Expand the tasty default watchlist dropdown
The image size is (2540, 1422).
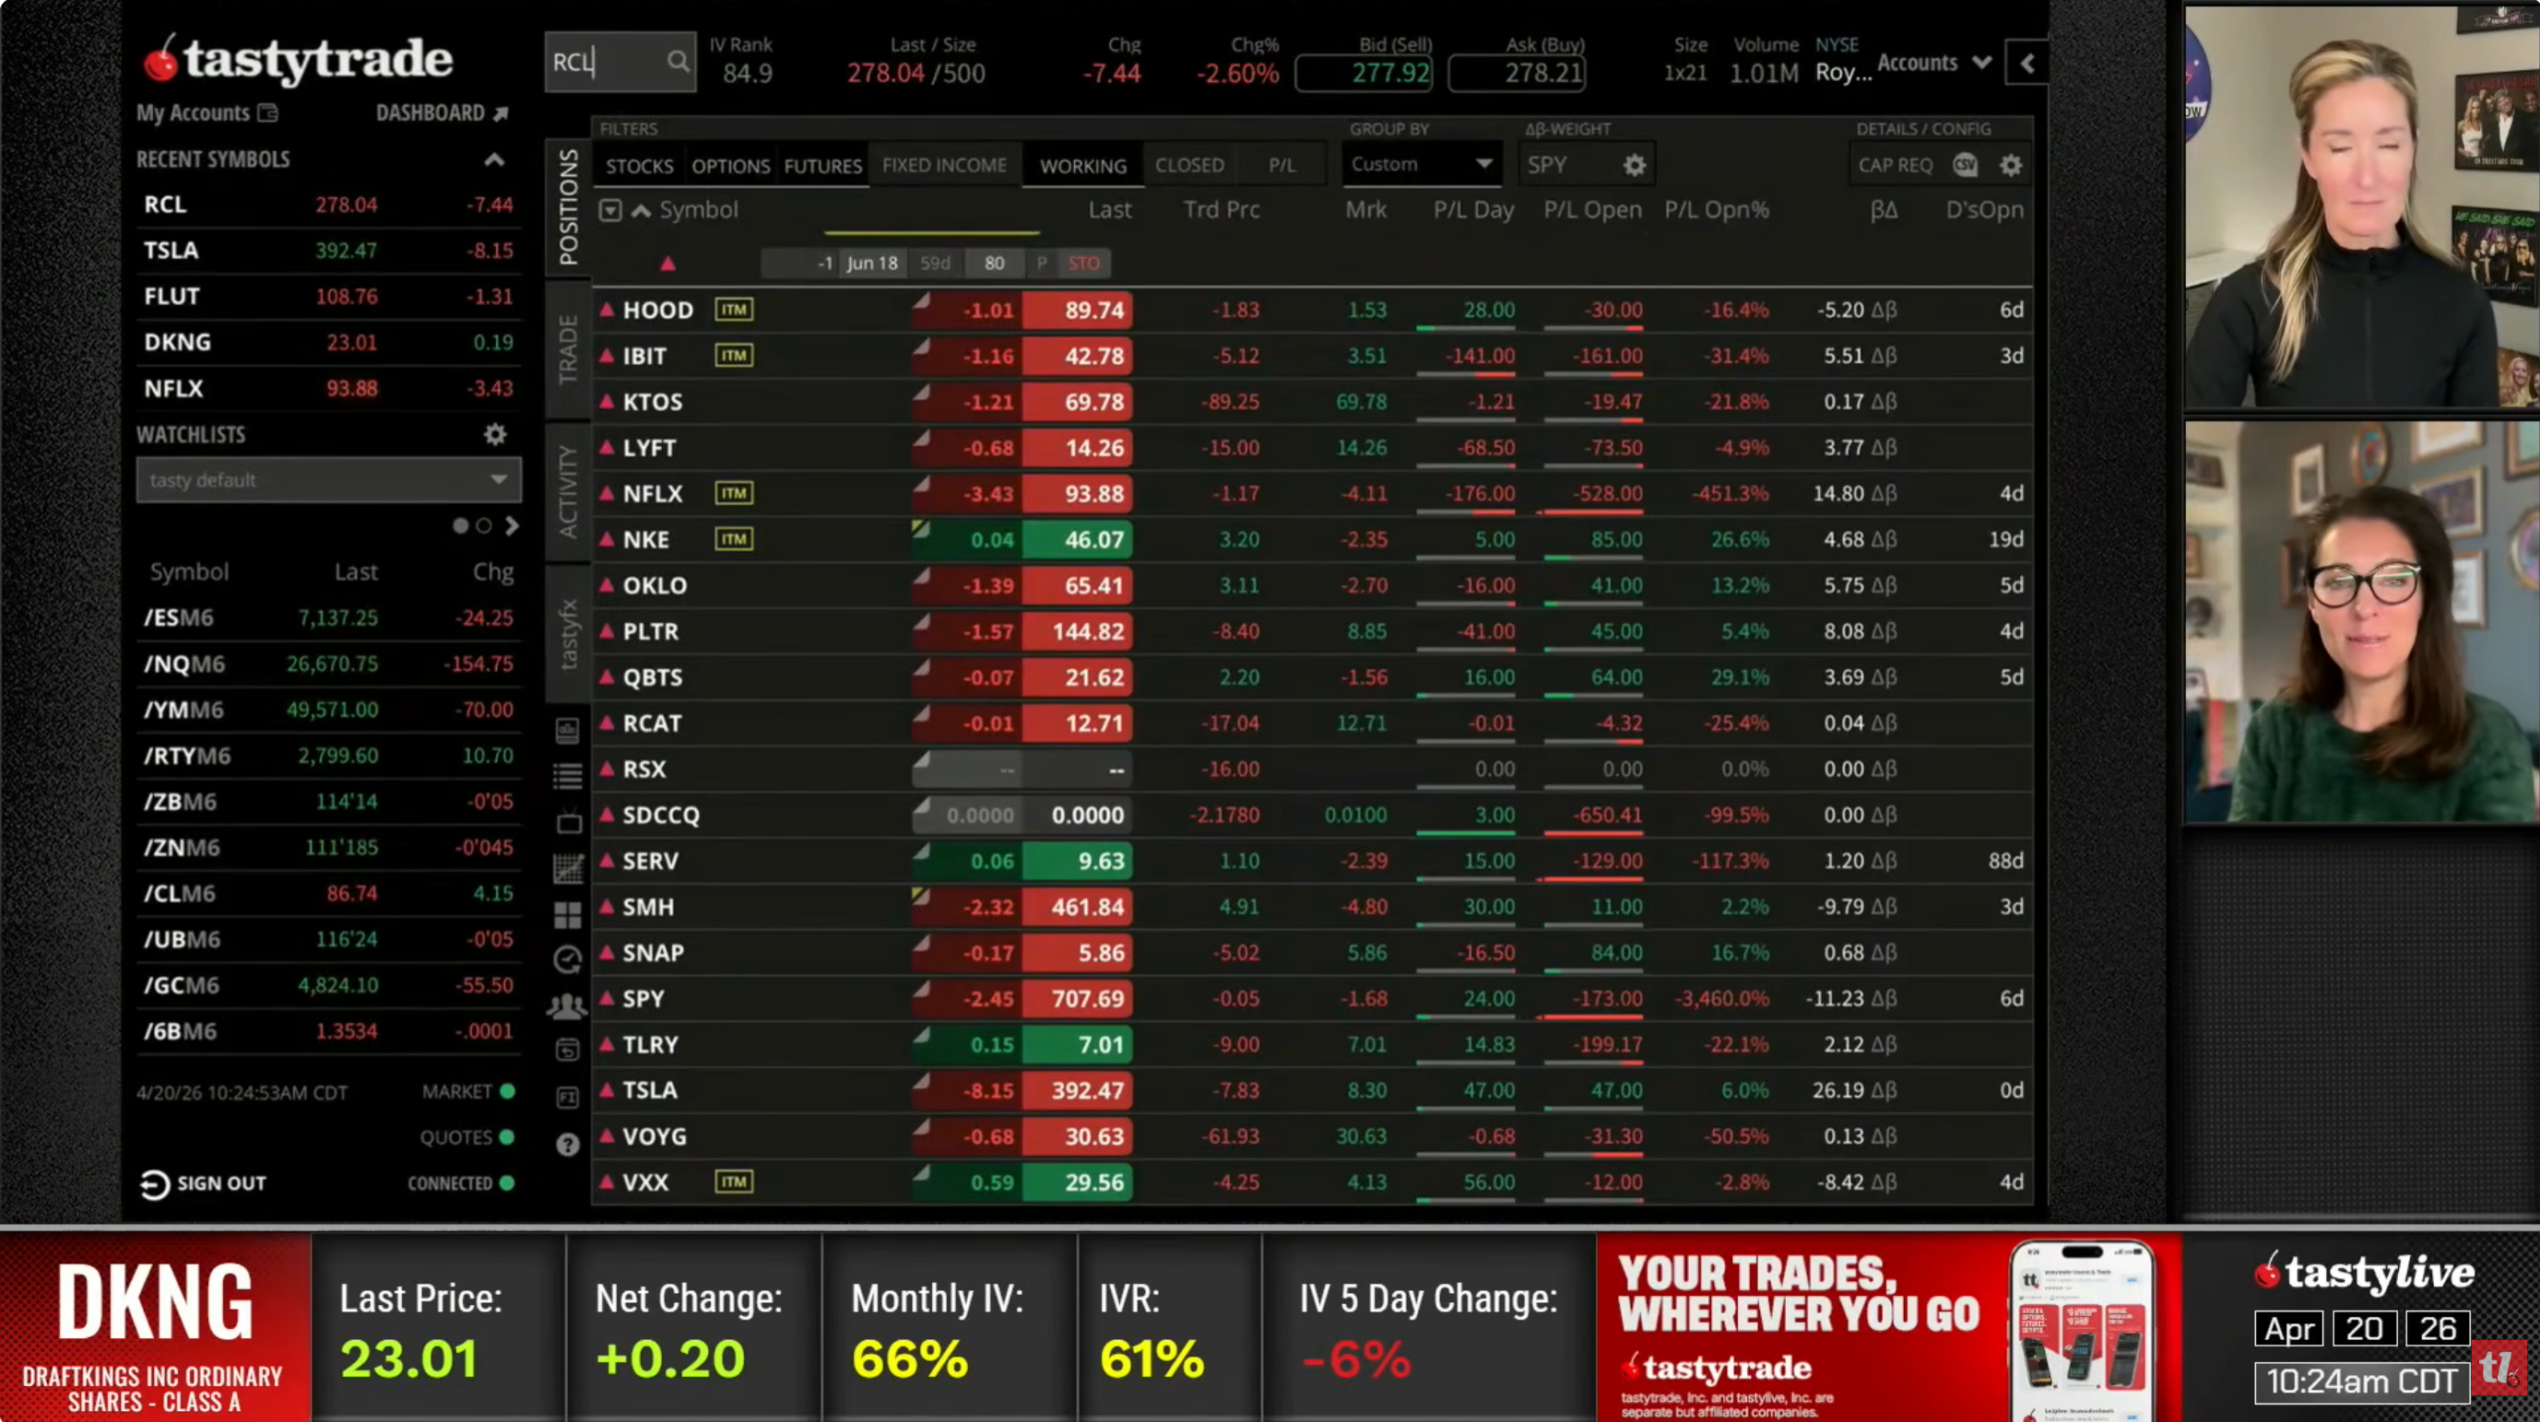click(328, 480)
